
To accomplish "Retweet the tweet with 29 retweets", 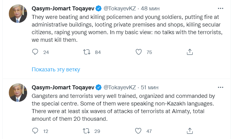I will (87, 131).
